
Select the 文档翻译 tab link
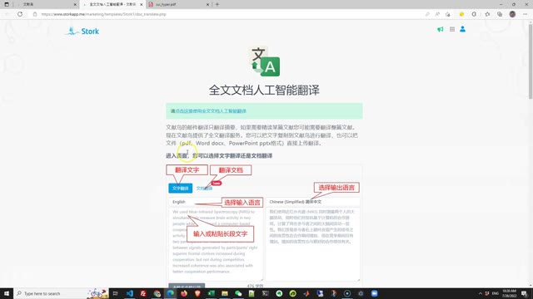pyautogui.click(x=204, y=189)
